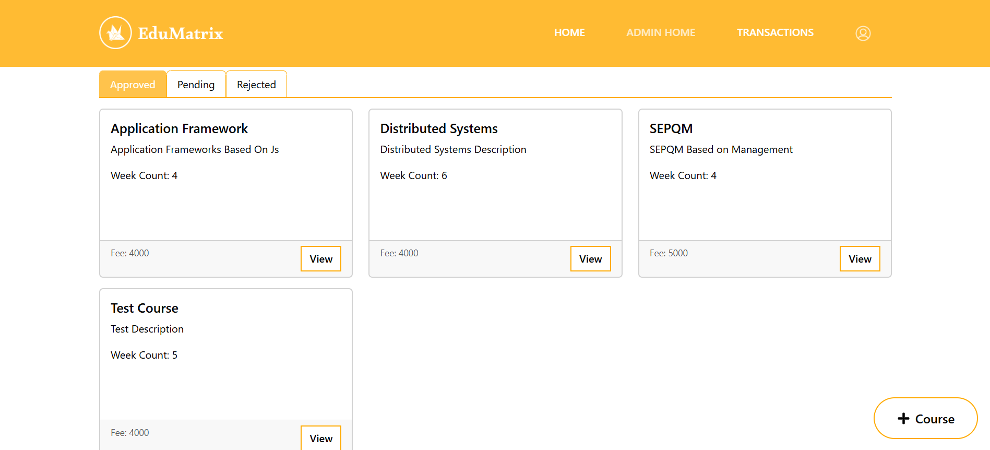Click 'Week Count: 4' in Application Framework card
990x450 pixels.
coord(144,175)
